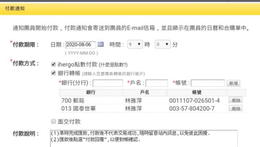The height and width of the screenshot is (147, 260).
Task: Click the 付款說明 text area
Action: (x=144, y=139)
